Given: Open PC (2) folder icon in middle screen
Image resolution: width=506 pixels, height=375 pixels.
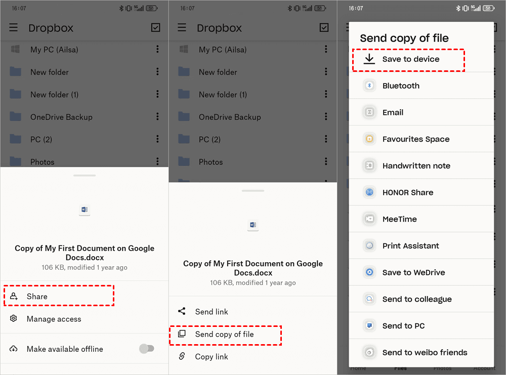Looking at the screenshot, I should point(184,139).
